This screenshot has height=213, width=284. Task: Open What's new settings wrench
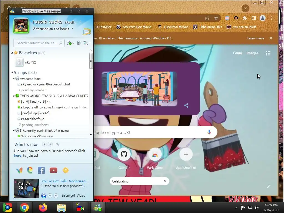click(x=58, y=144)
